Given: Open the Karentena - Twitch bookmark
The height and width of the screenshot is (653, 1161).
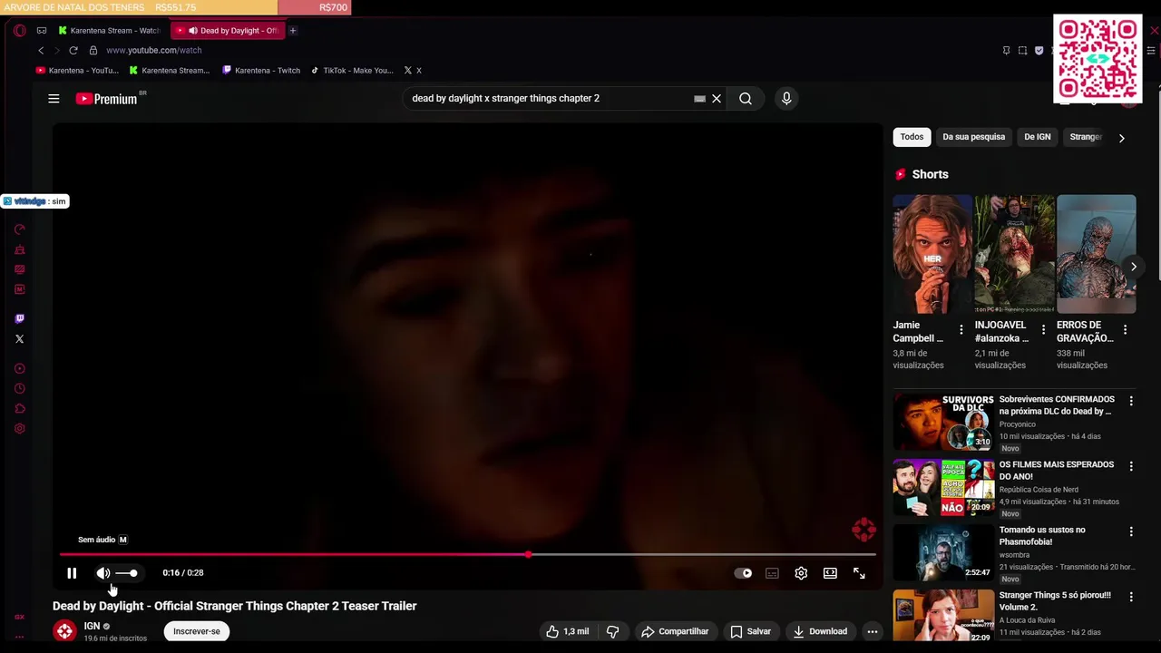Looking at the screenshot, I should [x=261, y=71].
